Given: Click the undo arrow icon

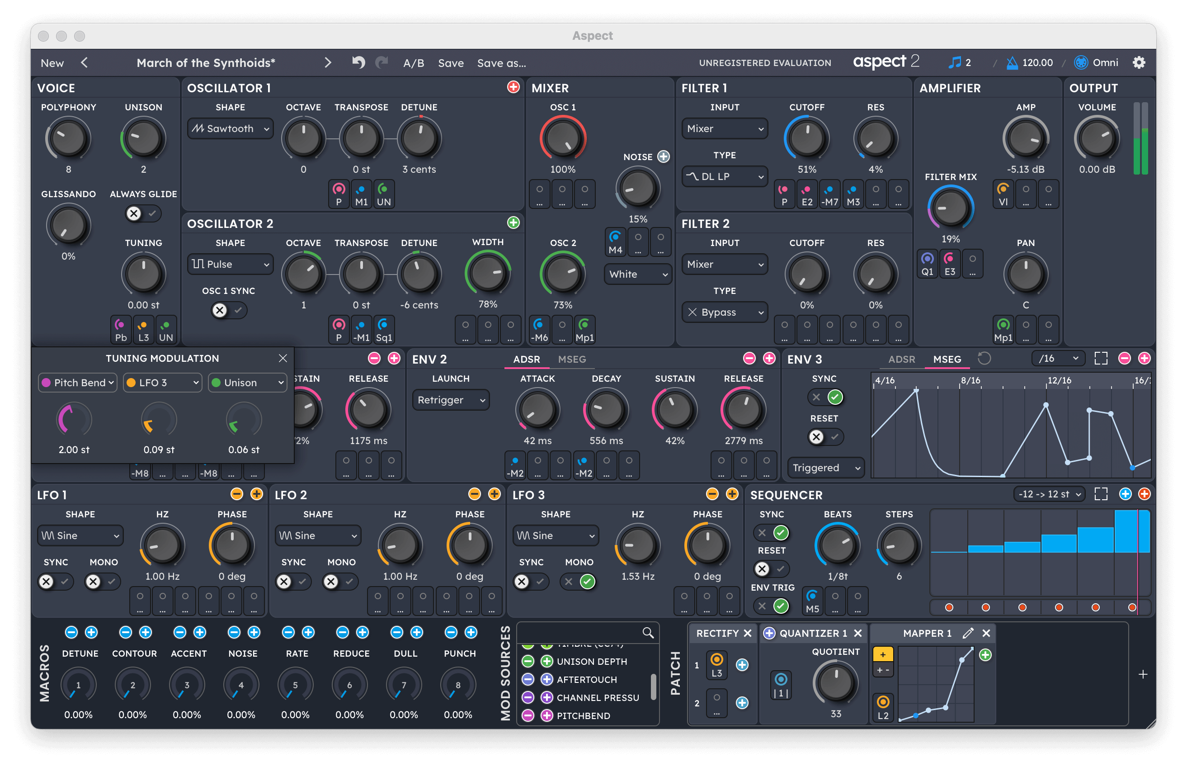Looking at the screenshot, I should click(358, 62).
